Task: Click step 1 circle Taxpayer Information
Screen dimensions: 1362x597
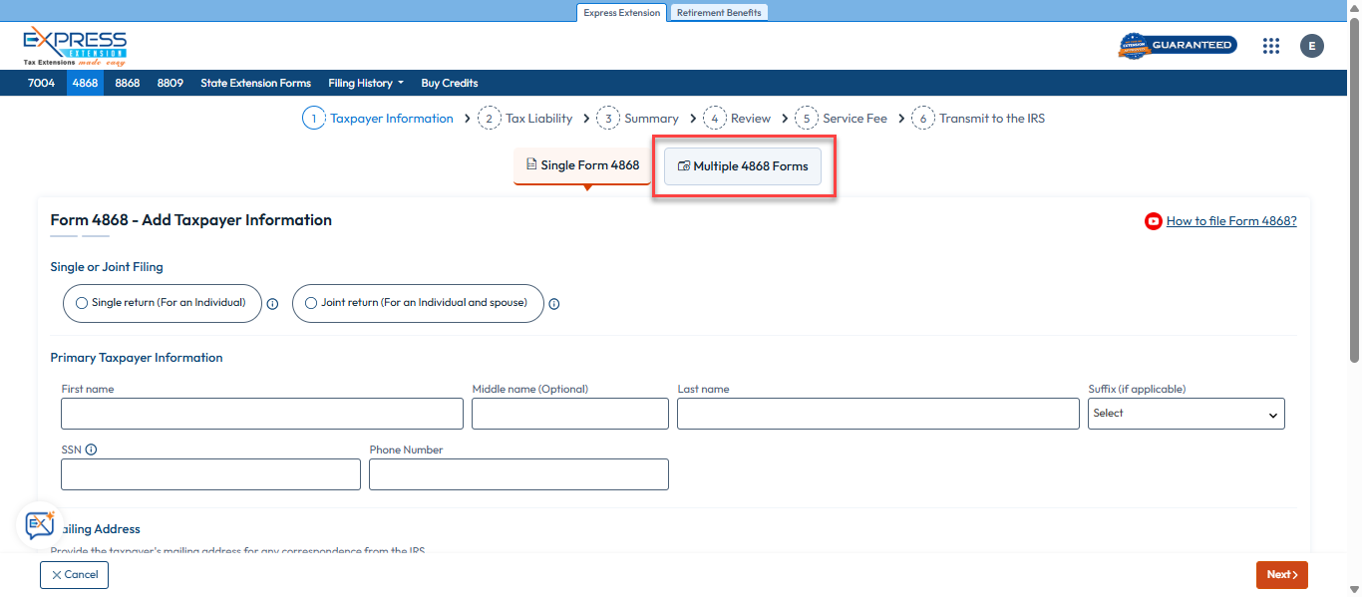Action: coord(314,119)
